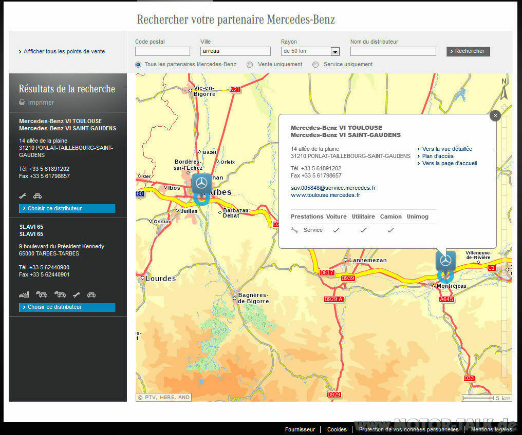Select the Mercedes star marker near Montréjeau
The height and width of the screenshot is (435, 522).
coord(446,261)
